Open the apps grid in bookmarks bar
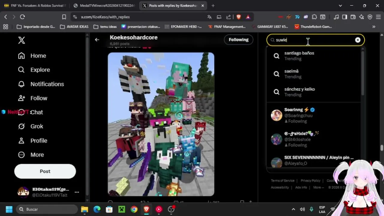The width and height of the screenshot is (384, 216). pos(5,27)
